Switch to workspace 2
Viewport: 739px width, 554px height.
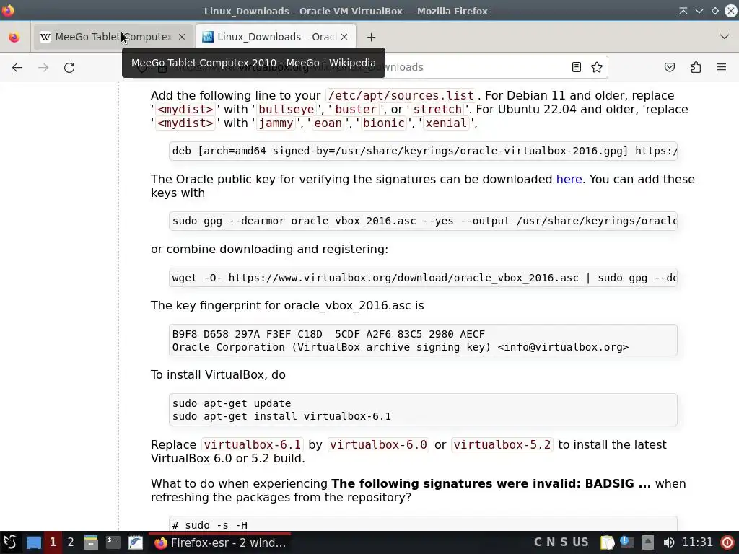click(71, 542)
